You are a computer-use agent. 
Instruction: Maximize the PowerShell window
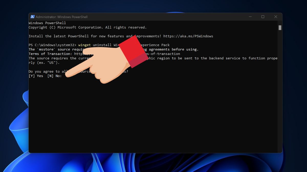click(263, 17)
